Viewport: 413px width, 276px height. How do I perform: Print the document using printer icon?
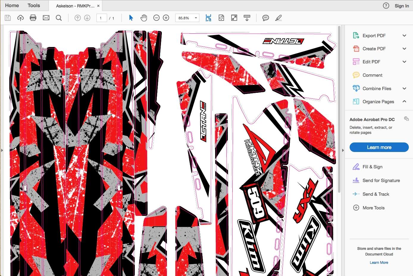click(x=33, y=18)
